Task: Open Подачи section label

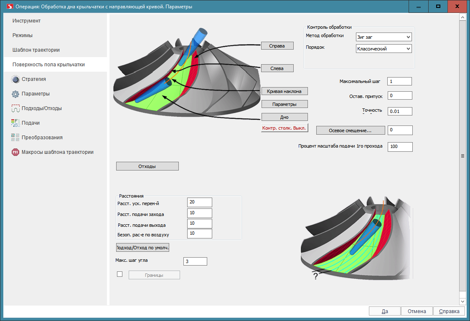Action: 30,123
